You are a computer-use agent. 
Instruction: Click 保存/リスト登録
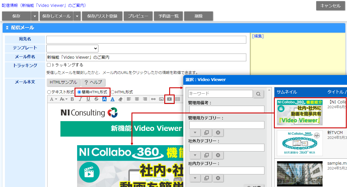pos(102,16)
